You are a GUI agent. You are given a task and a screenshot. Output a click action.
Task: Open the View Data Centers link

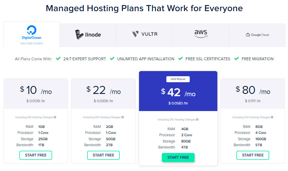(31, 43)
